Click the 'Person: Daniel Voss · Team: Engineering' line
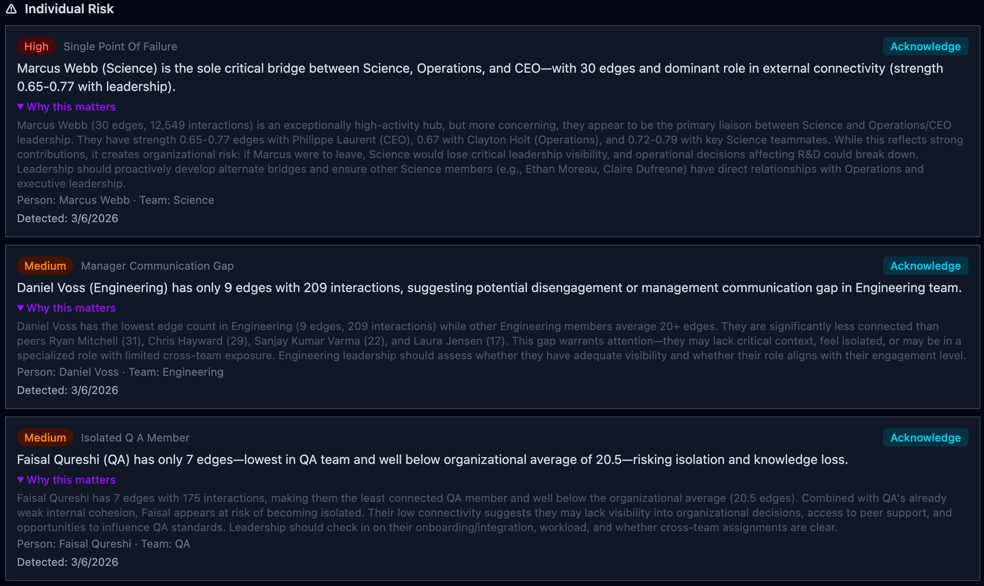The height and width of the screenshot is (586, 984). click(x=120, y=372)
